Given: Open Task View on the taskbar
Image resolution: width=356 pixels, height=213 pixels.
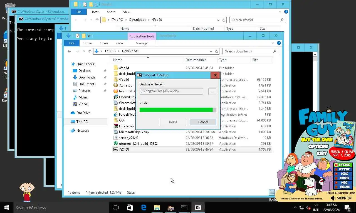Looking at the screenshot, I should pos(116,207).
